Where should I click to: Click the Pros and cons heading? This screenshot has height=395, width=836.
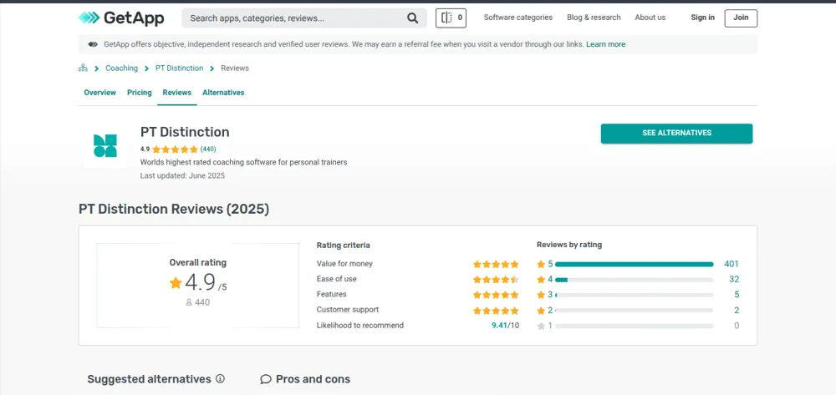tap(313, 380)
